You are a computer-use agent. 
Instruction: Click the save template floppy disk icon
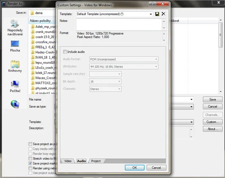click(x=157, y=14)
